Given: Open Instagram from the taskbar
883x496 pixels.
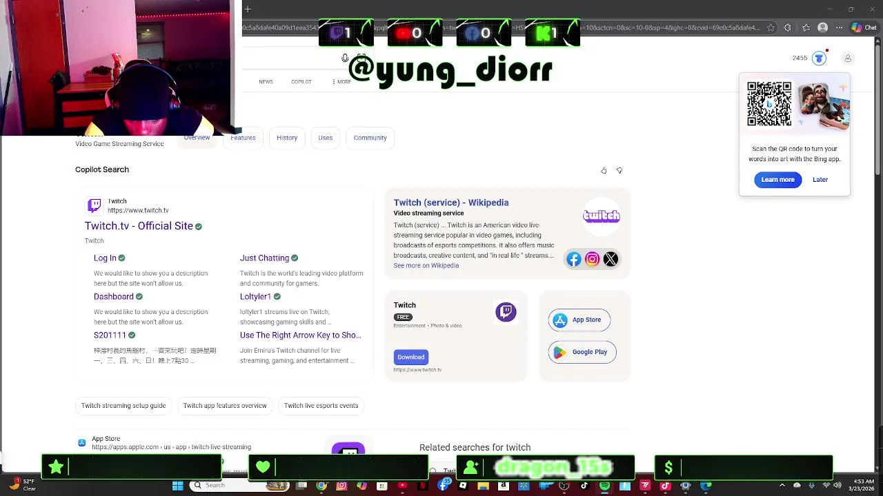Looking at the screenshot, I should click(341, 486).
